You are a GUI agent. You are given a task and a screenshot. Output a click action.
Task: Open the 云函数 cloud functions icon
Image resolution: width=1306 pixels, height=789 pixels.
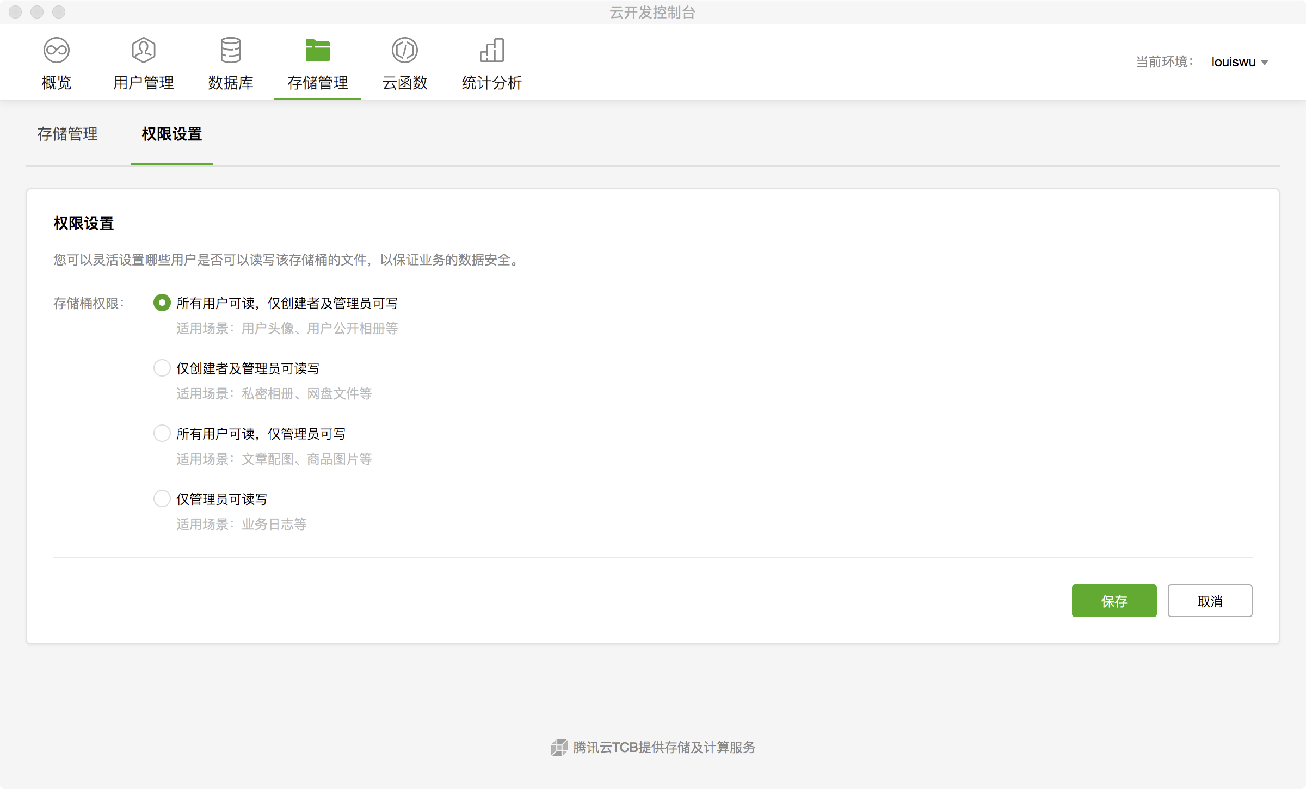click(405, 51)
